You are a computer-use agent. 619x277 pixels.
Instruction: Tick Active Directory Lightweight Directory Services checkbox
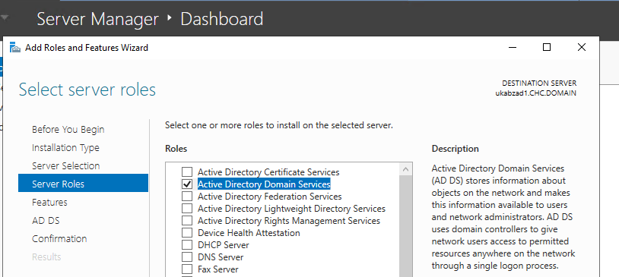tap(187, 209)
